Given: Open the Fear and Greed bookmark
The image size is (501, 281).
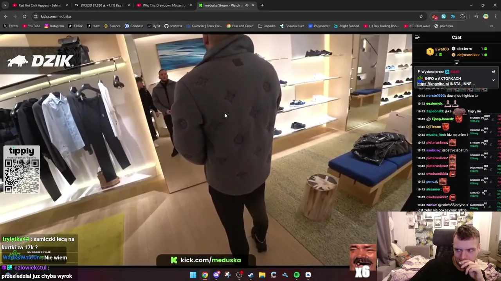Looking at the screenshot, I should coord(240,26).
